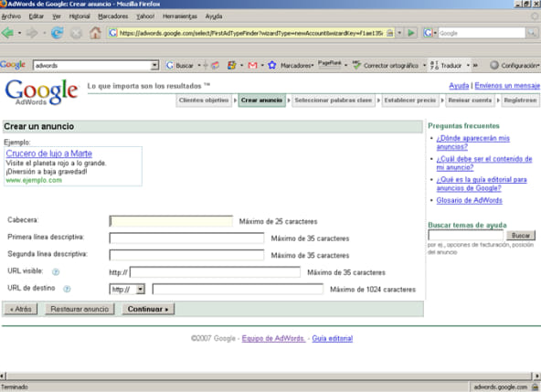Click help icon beside URL visible
This screenshot has width=541, height=392.
56,272
